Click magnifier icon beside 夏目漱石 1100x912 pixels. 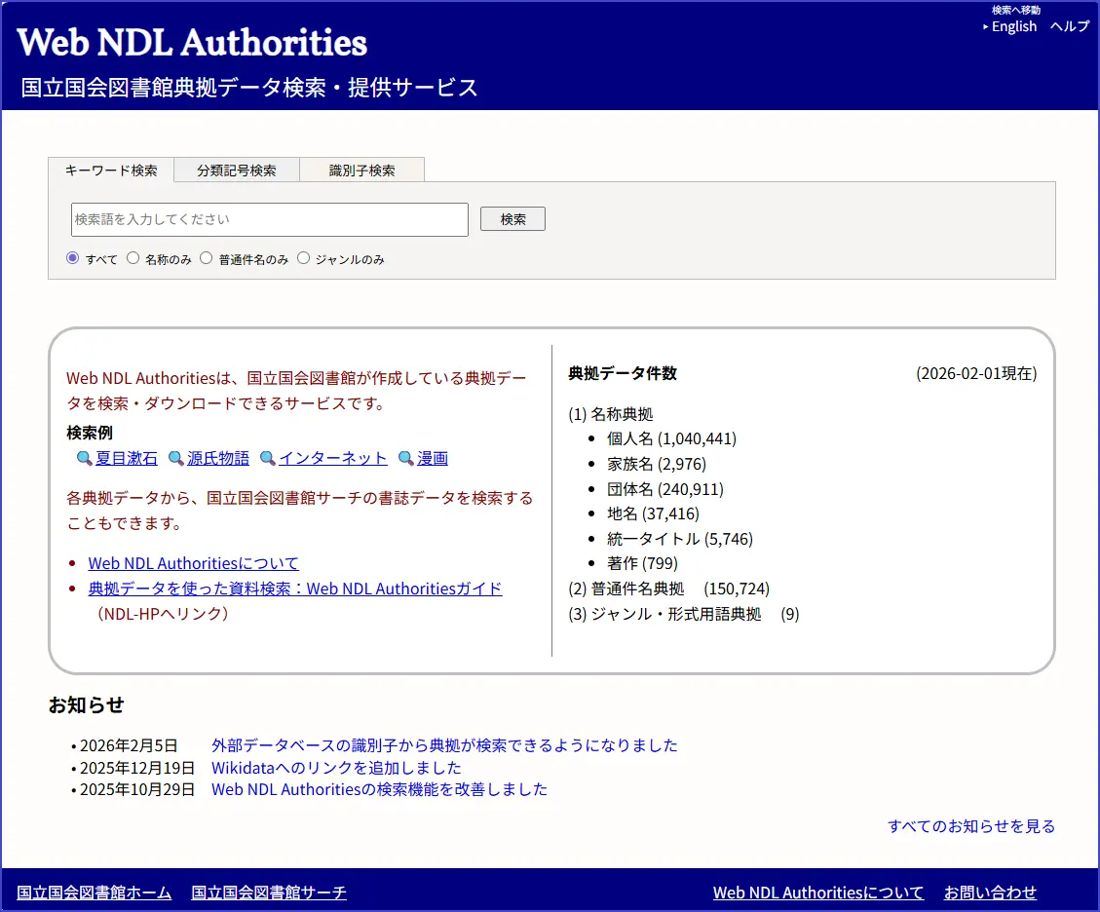(85, 459)
